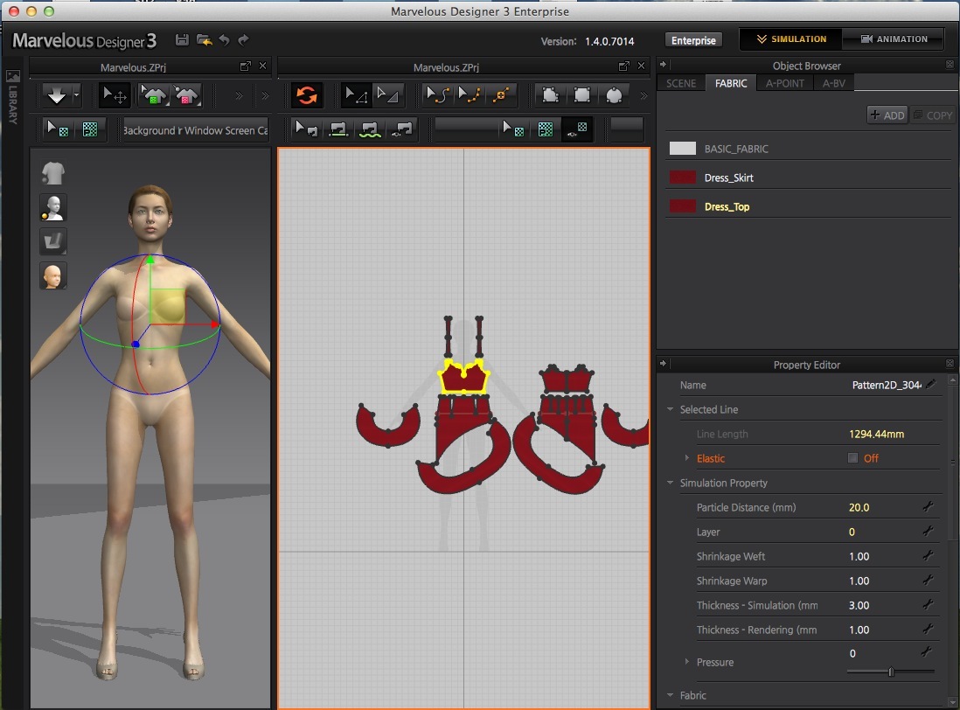This screenshot has width=960, height=710.
Task: Select the Circle pattern tool
Action: click(615, 94)
